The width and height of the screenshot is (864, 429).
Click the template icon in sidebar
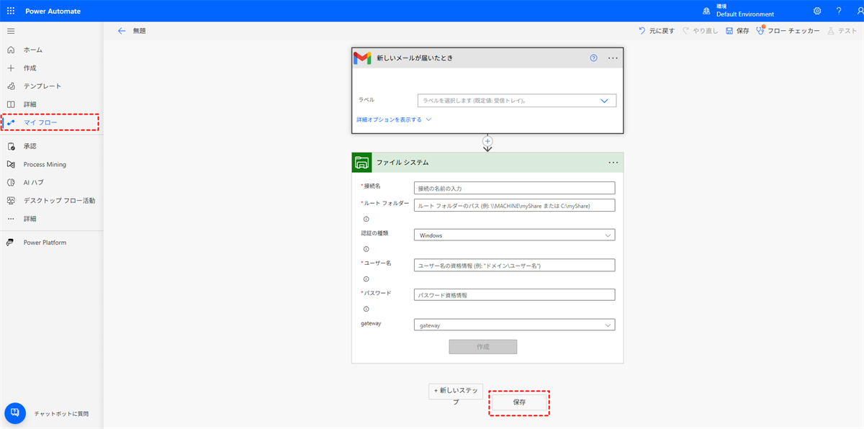(x=11, y=86)
